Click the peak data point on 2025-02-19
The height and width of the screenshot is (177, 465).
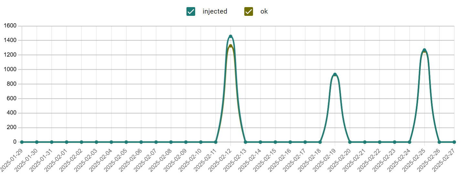[335, 75]
